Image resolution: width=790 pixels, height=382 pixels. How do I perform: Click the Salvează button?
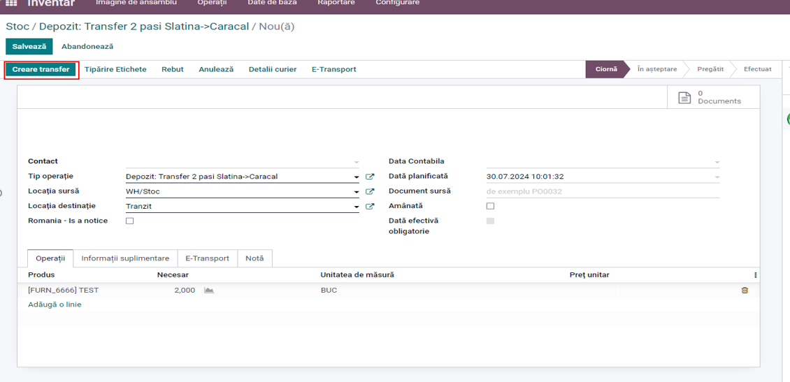point(29,46)
